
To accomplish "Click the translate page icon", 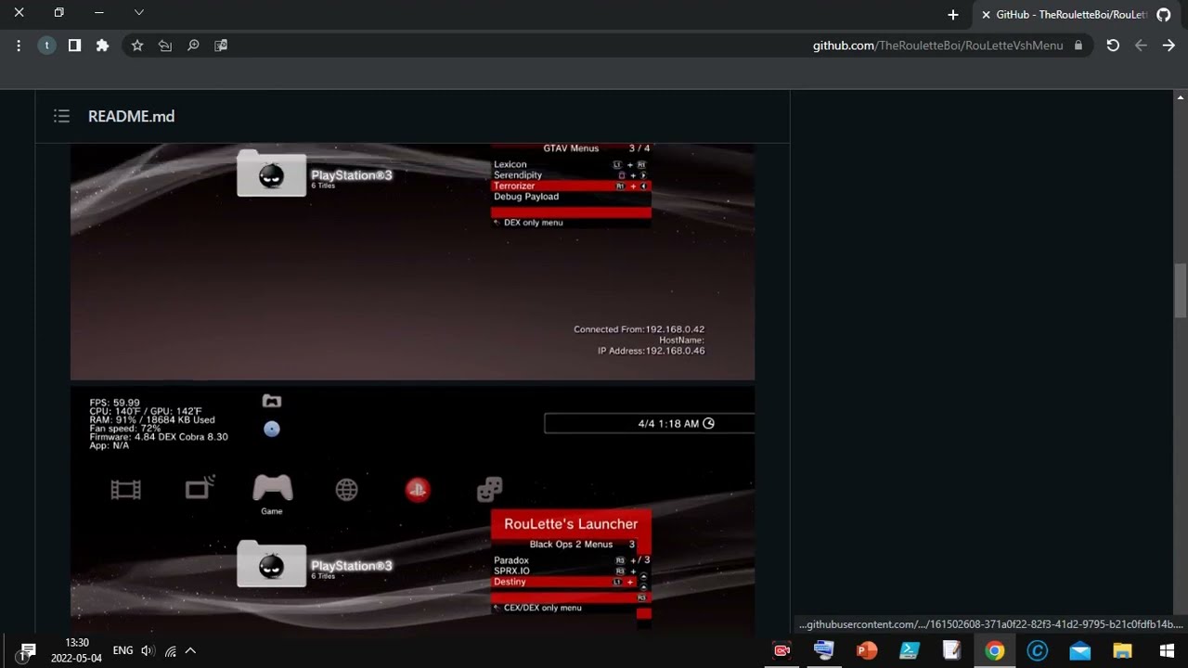I will (x=221, y=45).
